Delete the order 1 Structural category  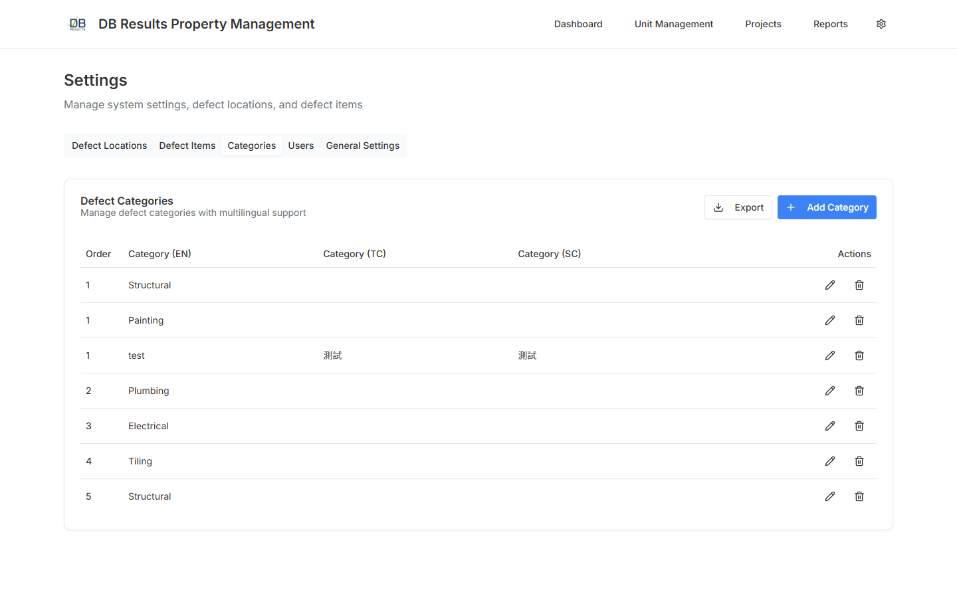point(859,285)
